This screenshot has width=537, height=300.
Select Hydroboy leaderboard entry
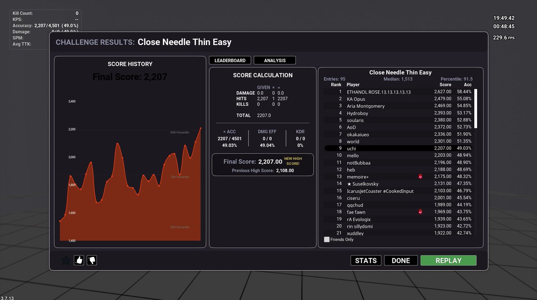tap(398, 113)
